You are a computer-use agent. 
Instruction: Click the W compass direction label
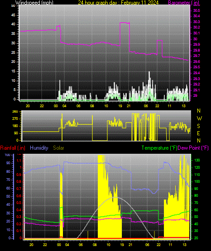click(199, 118)
